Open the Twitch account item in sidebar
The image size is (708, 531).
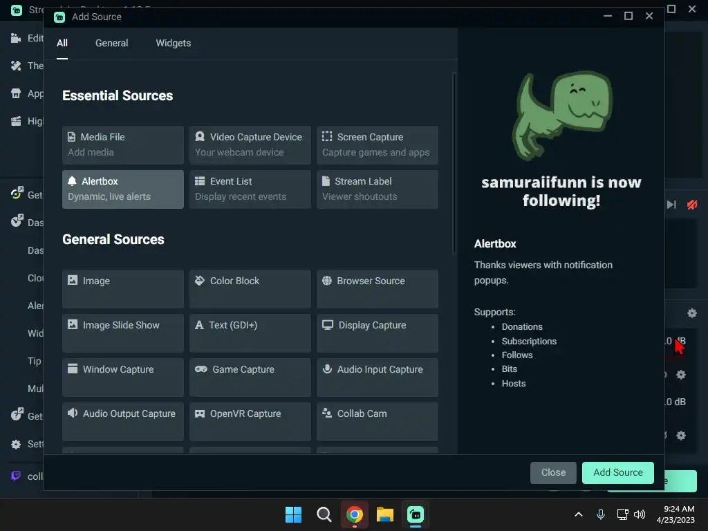click(x=27, y=476)
